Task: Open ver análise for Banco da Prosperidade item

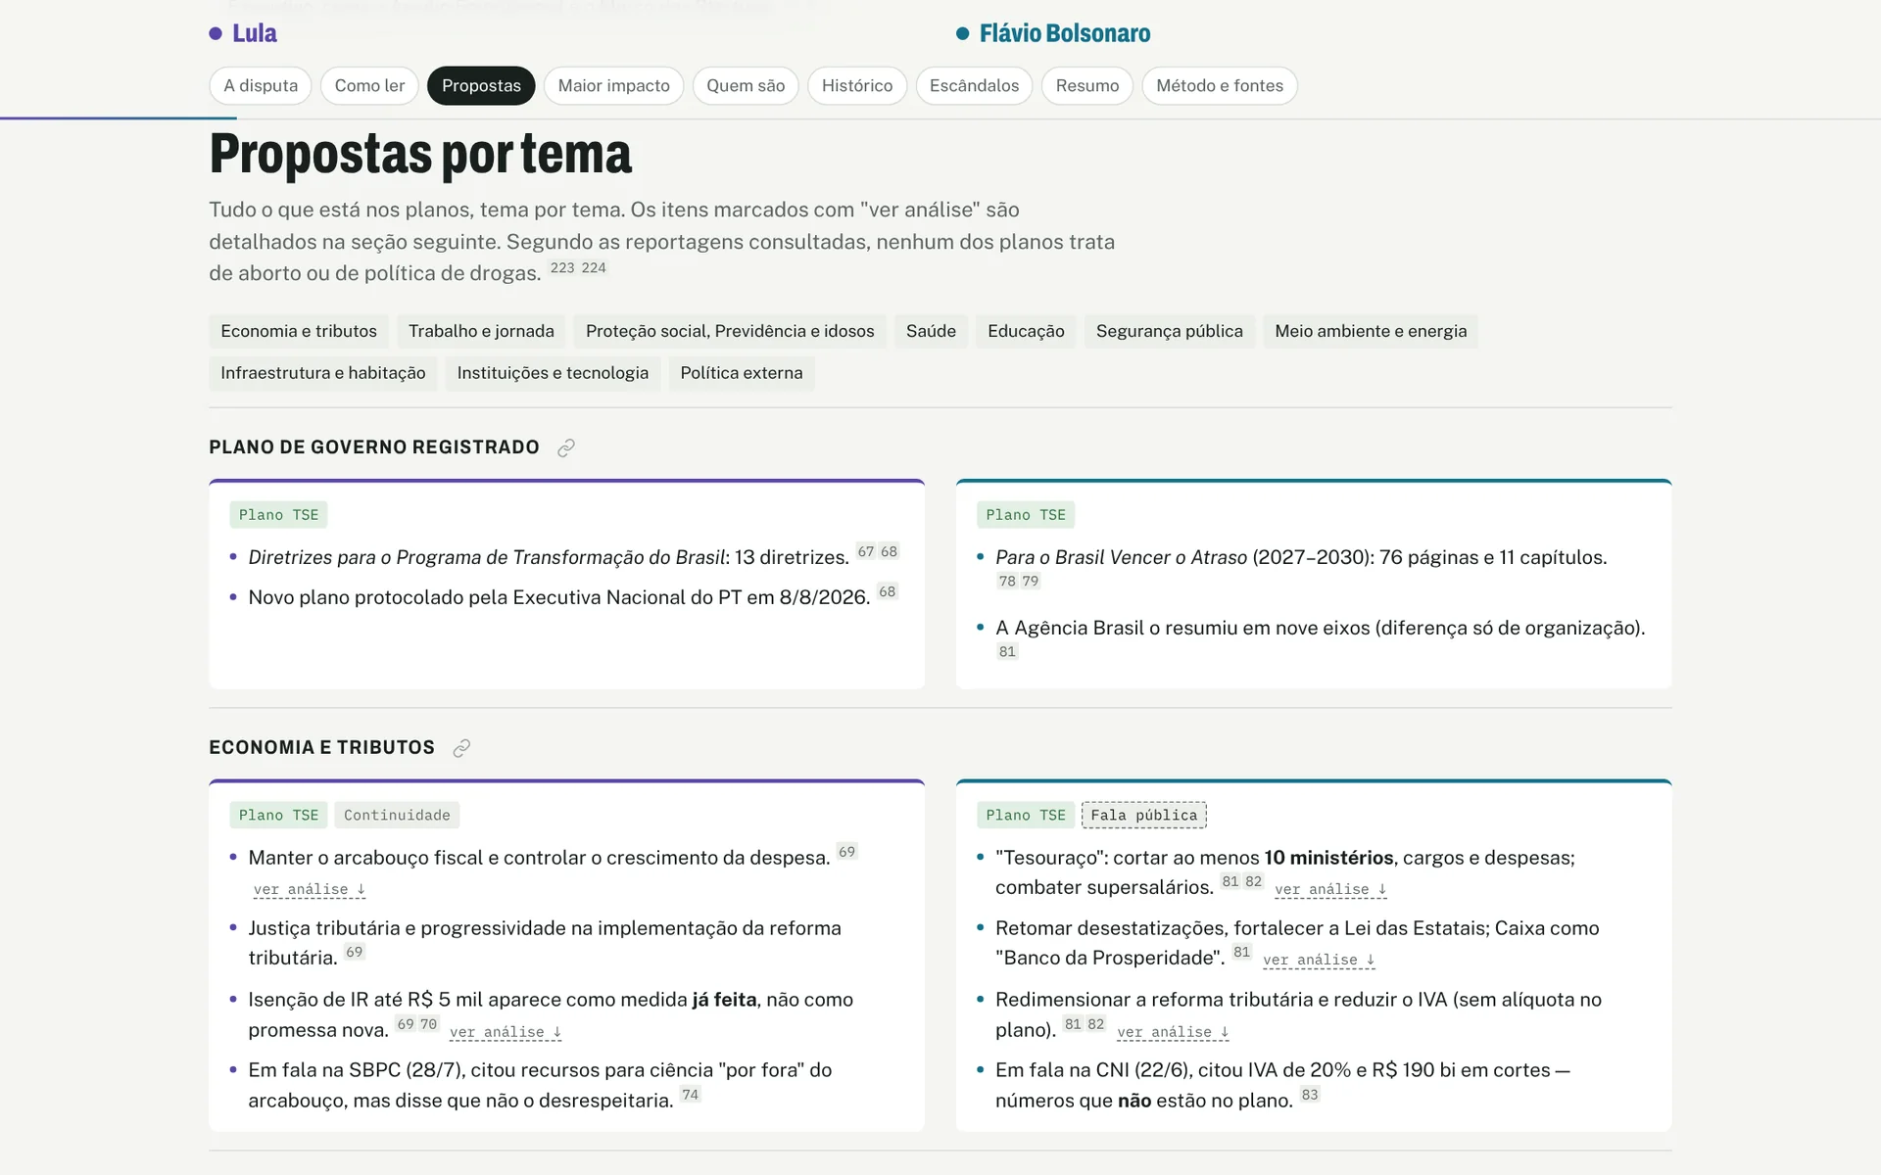Action: pos(1319,961)
